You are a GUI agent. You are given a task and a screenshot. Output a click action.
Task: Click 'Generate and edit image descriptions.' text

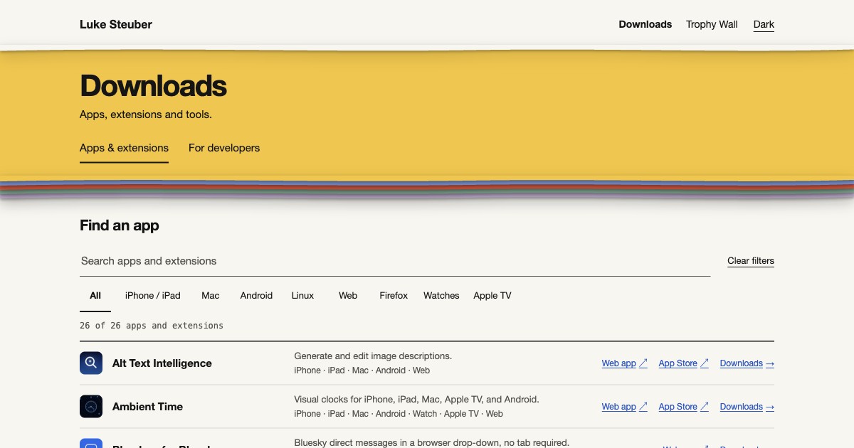pos(373,356)
